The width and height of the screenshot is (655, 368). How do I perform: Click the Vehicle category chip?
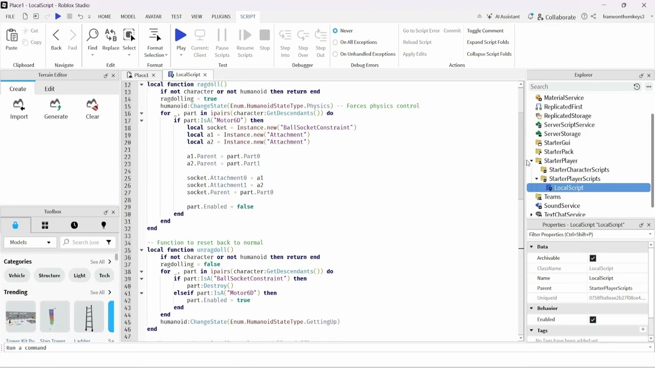17,275
